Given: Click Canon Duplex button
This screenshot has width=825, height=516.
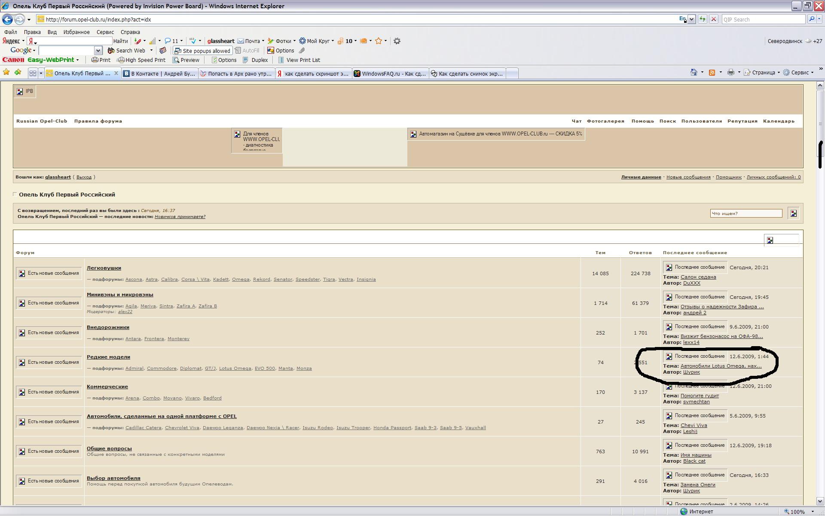Looking at the screenshot, I should click(255, 60).
